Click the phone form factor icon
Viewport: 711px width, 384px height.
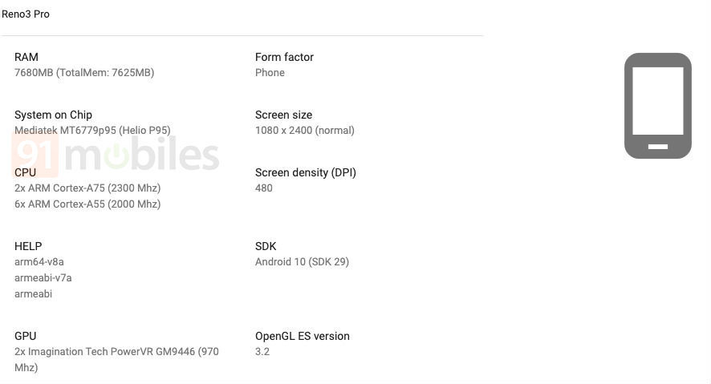pos(657,106)
